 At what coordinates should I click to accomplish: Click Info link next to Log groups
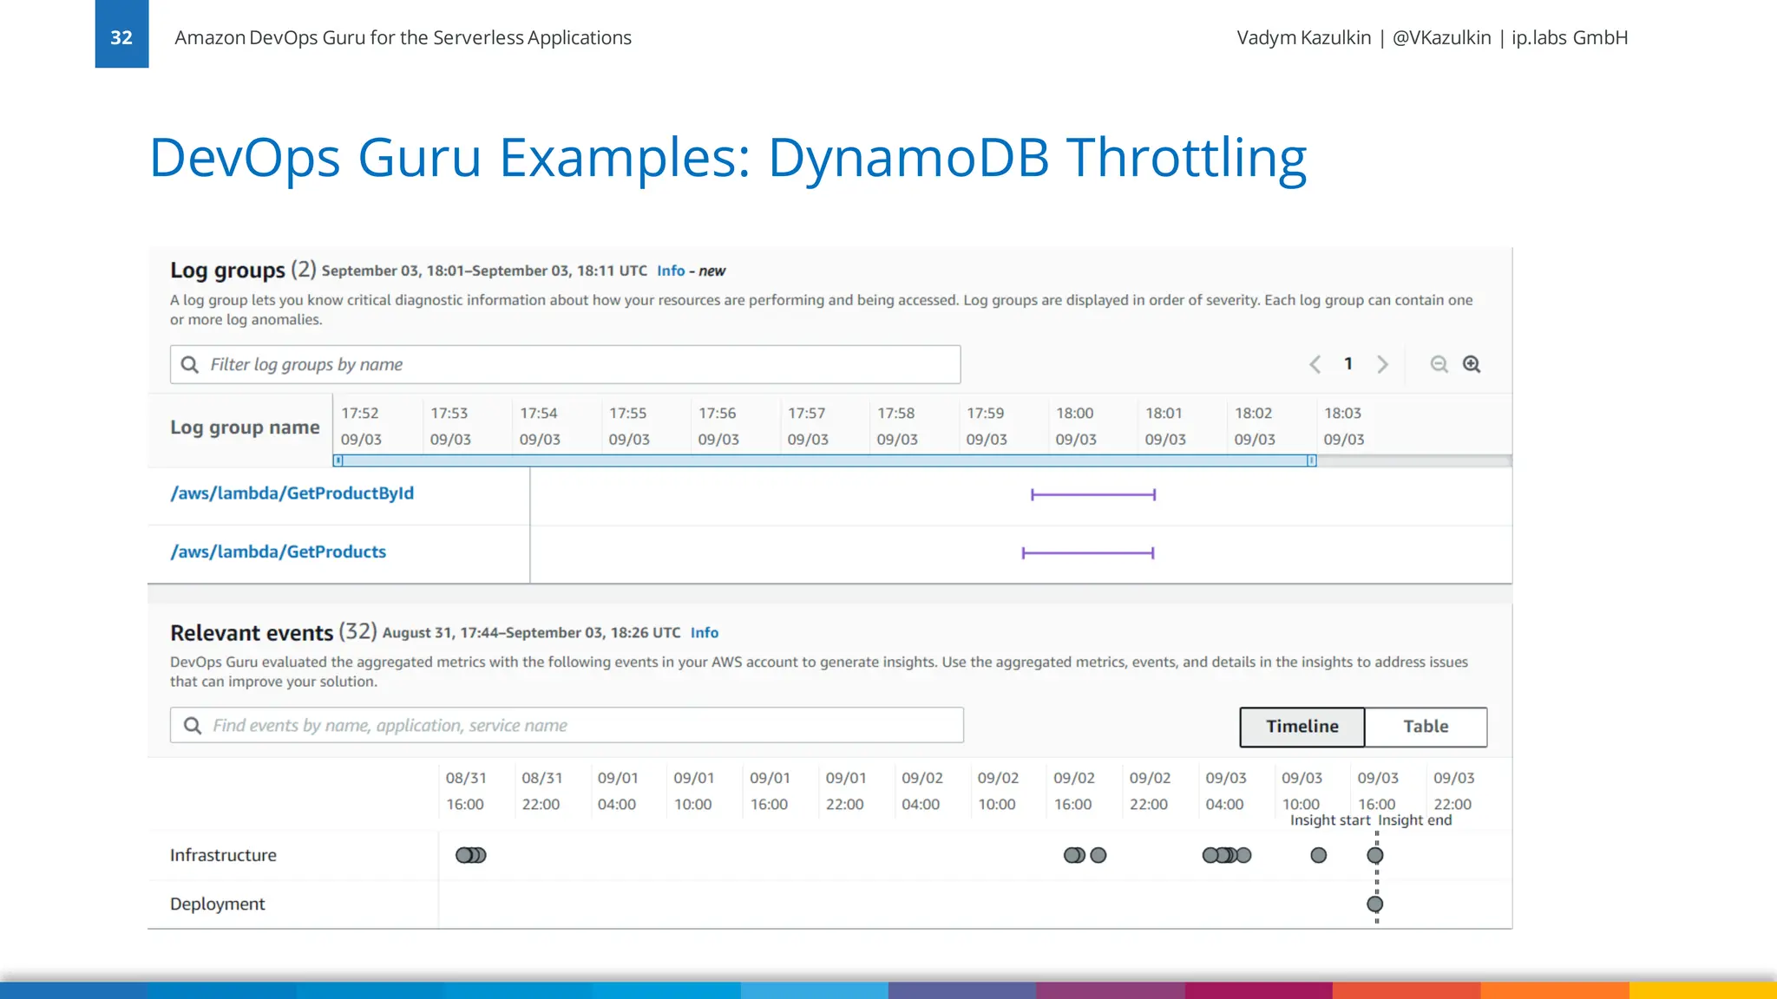tap(671, 271)
